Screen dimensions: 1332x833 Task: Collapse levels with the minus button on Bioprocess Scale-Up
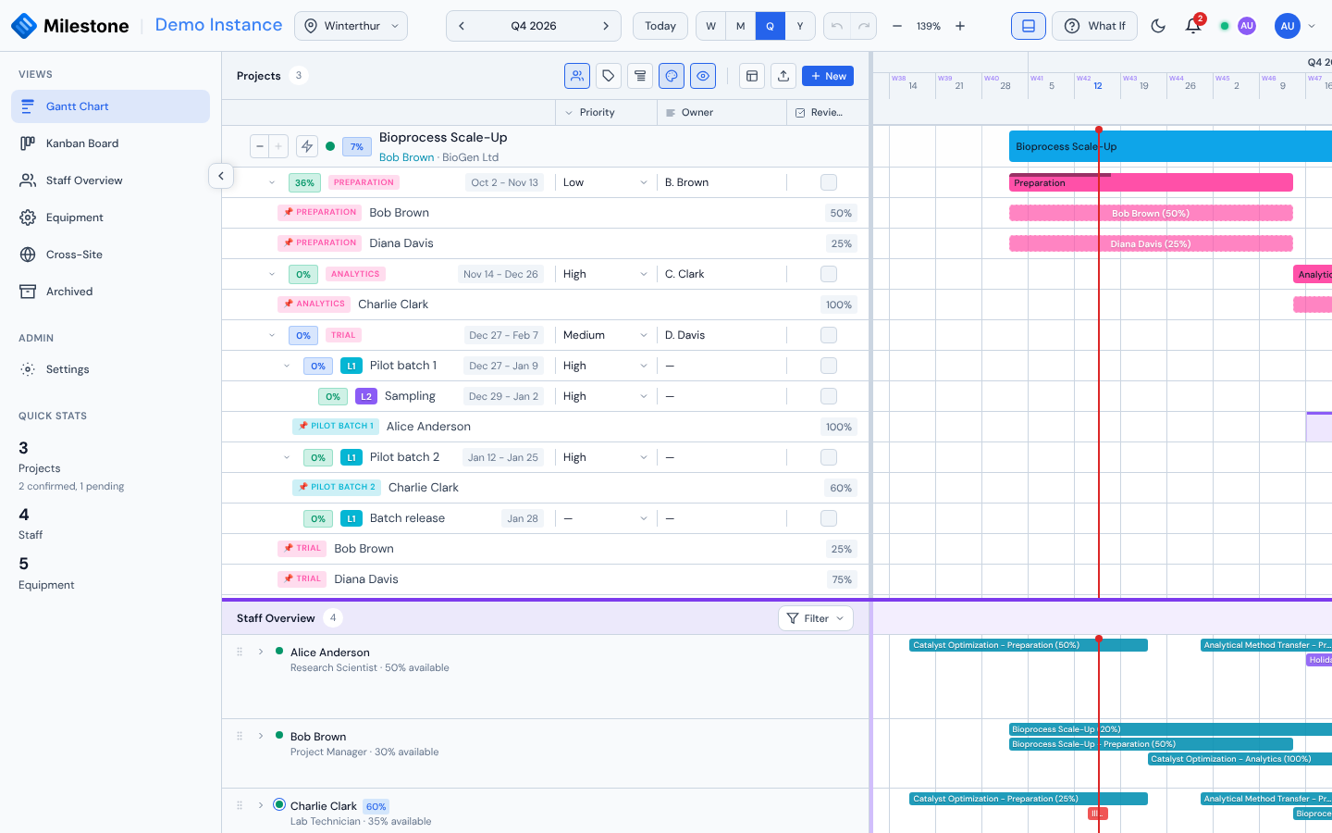260,146
